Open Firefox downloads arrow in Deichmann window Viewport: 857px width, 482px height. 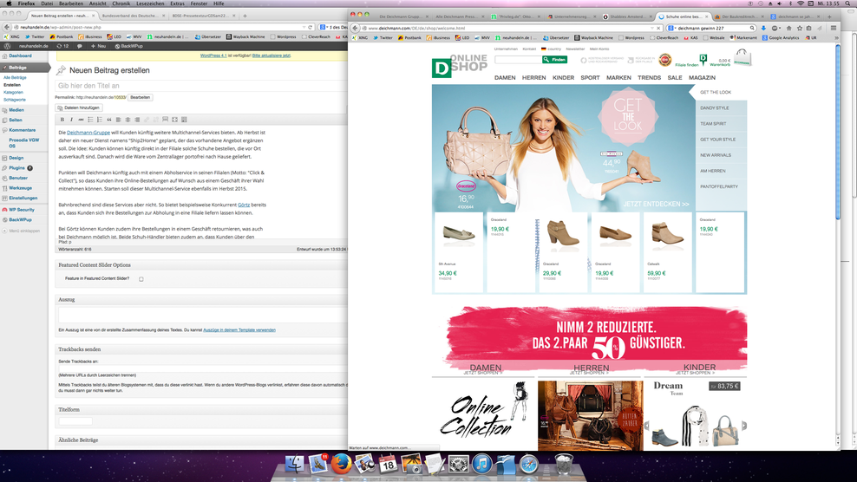(763, 28)
